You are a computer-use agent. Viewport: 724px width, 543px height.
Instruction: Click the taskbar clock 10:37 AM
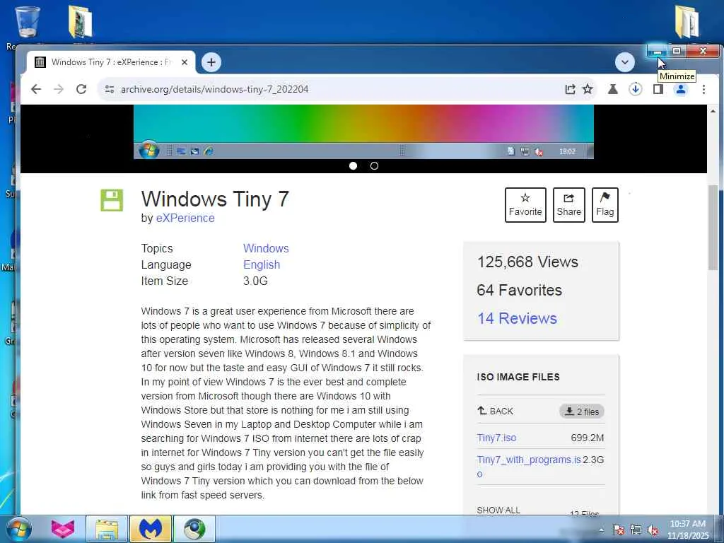688,524
